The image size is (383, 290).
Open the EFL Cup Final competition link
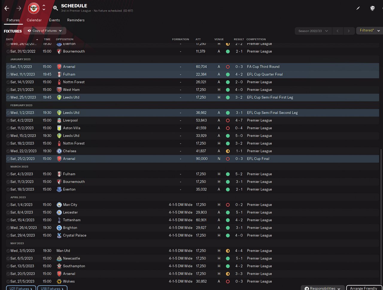pyautogui.click(x=258, y=159)
